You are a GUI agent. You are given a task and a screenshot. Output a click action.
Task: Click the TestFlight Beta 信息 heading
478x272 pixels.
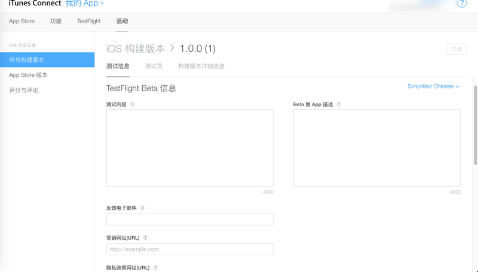(x=141, y=88)
